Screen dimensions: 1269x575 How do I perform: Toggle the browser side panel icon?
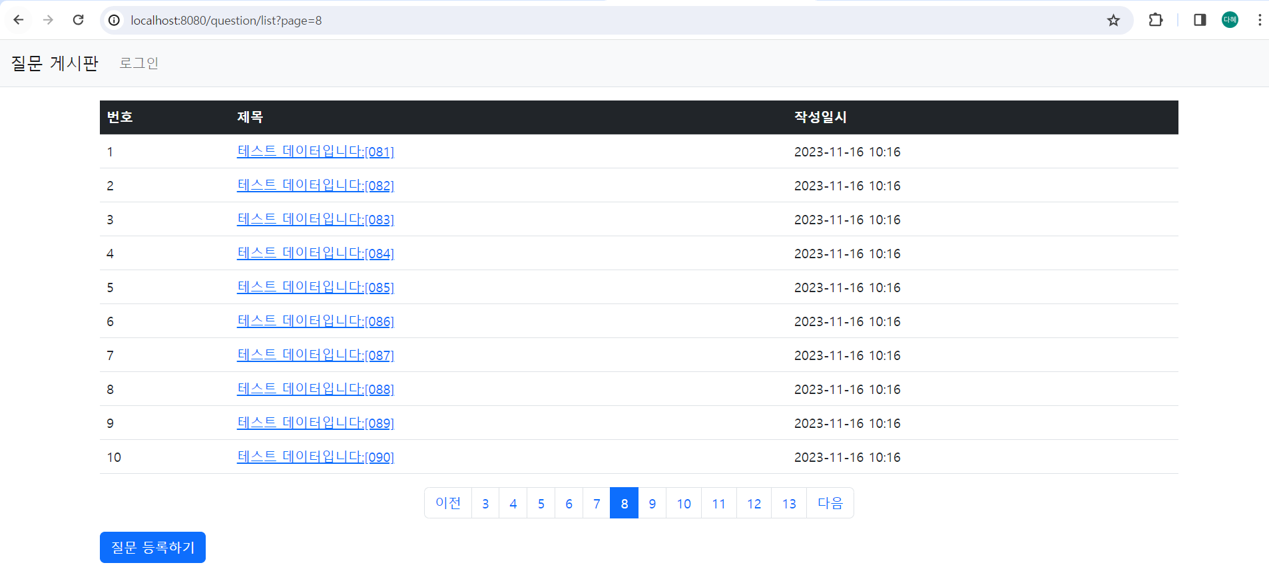click(x=1200, y=20)
